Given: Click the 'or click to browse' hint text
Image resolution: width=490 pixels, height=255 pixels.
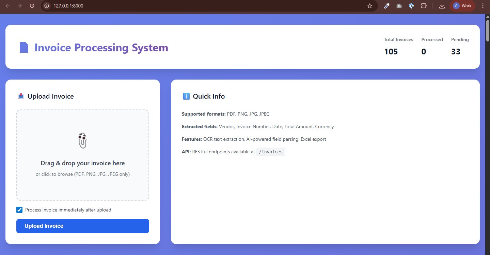Looking at the screenshot, I should tap(83, 174).
